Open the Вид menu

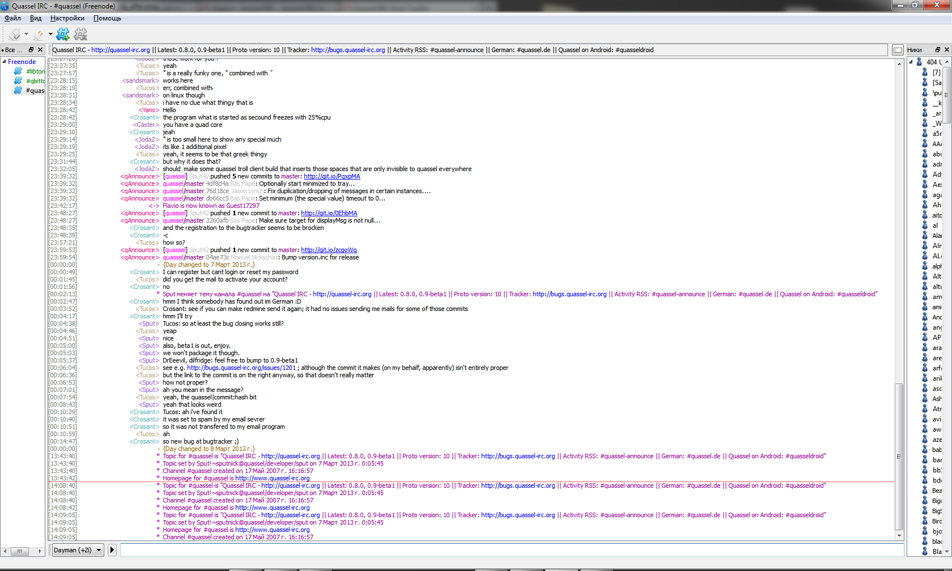36,18
